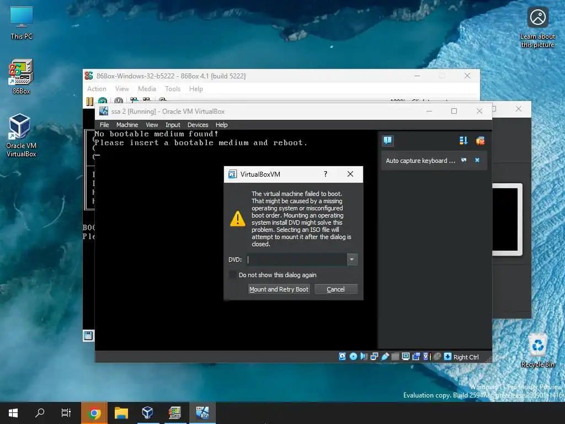Click the hard disk activity indicator in VirtualBox status bar
The image size is (565, 424).
(x=342, y=357)
